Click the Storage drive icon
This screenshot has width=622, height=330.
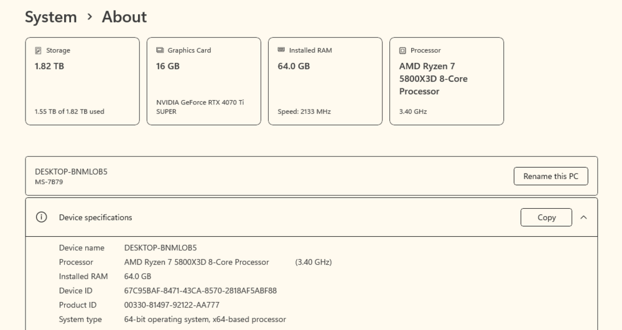point(39,50)
